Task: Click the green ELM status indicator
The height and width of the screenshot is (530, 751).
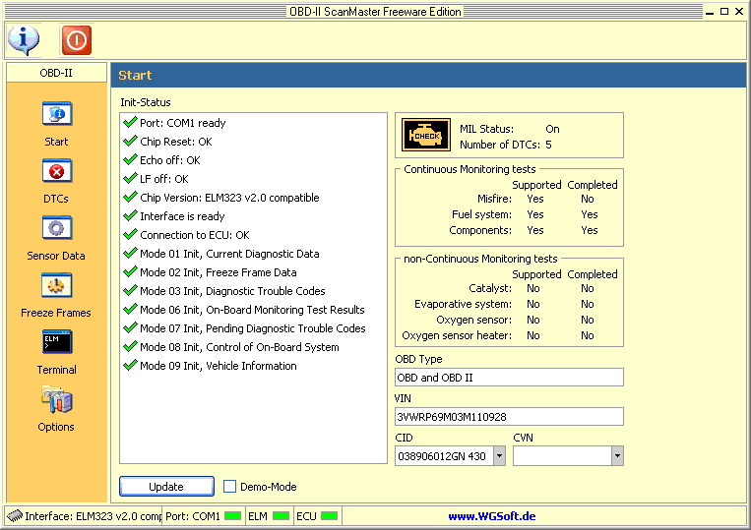Action: (282, 516)
